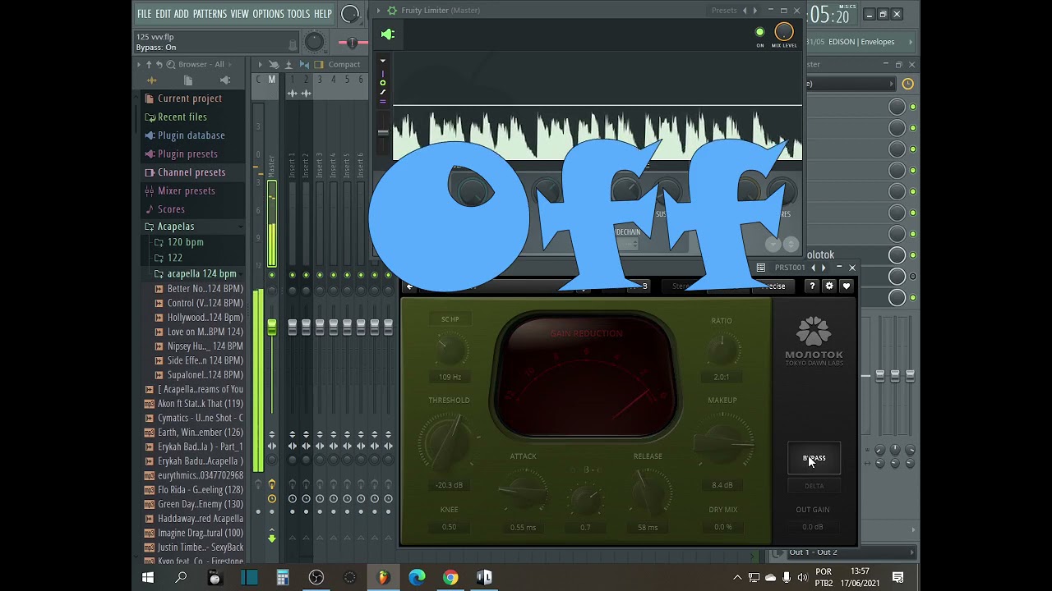Toggle Molotok BYPASS button

tap(814, 459)
